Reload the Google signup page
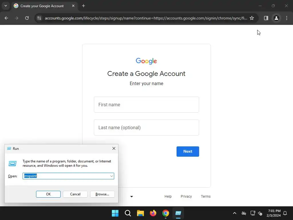The image size is (293, 220). click(27, 18)
